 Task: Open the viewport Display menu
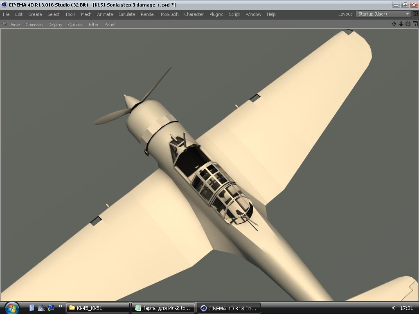point(55,25)
